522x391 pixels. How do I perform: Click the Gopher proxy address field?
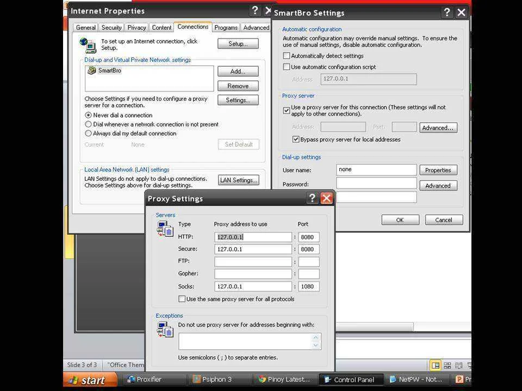pos(253,274)
